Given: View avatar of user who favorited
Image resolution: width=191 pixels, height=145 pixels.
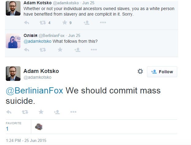Looking at the screenshot, I should tap(39, 127).
